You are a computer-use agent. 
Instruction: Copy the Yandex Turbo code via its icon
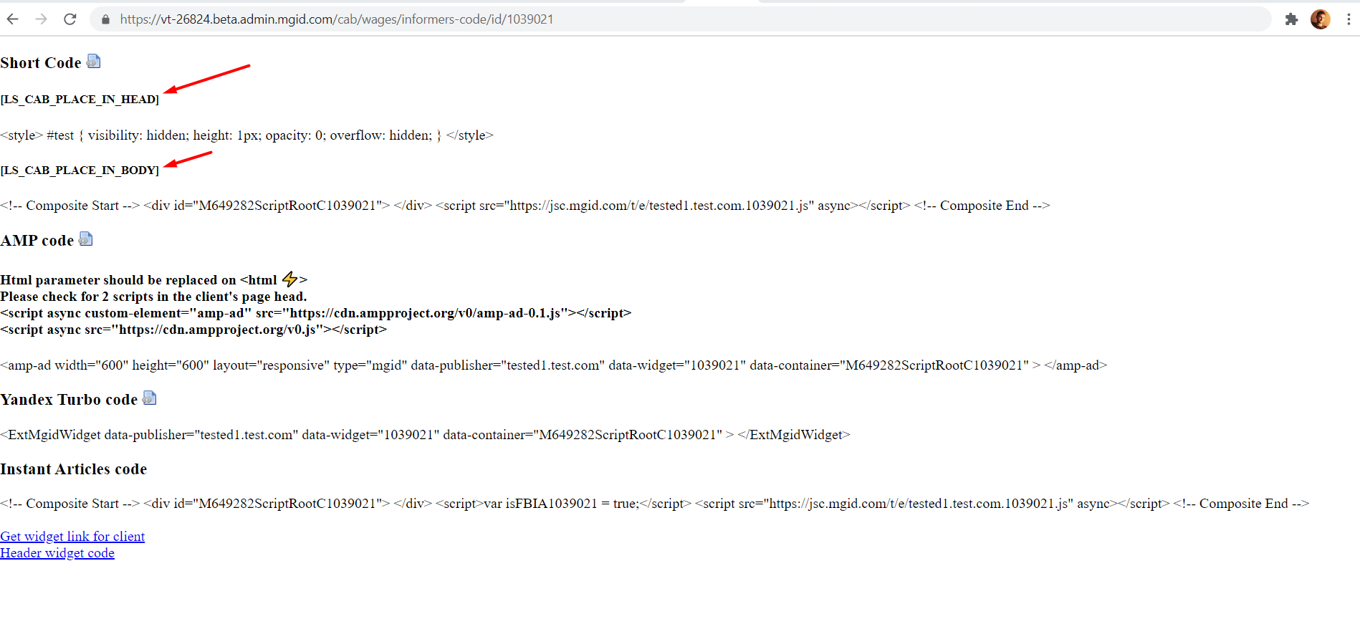(149, 398)
